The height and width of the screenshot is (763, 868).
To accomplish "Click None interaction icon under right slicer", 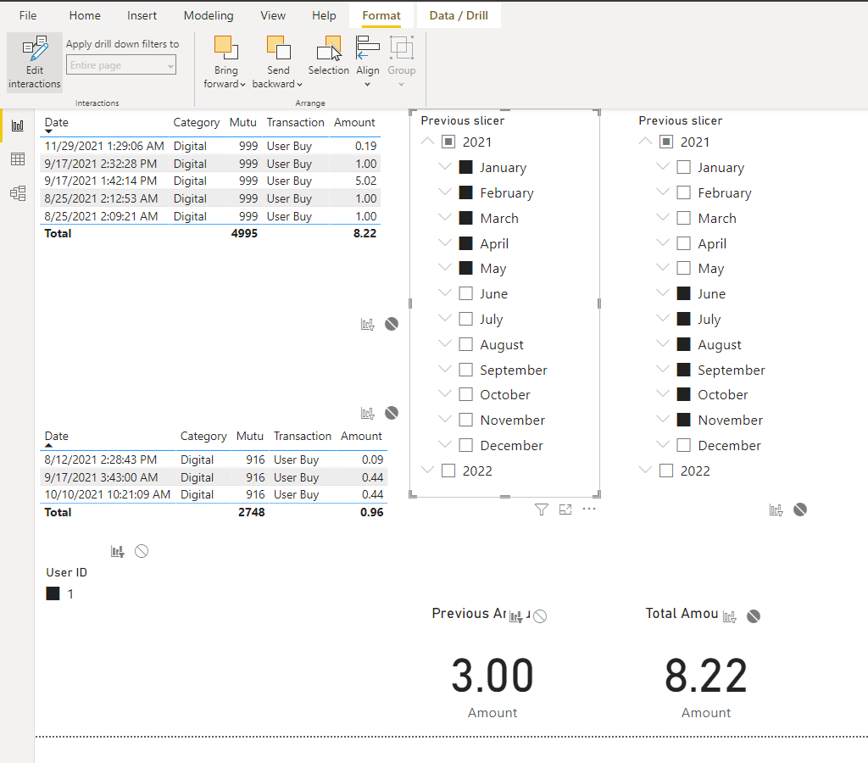I will pyautogui.click(x=800, y=510).
